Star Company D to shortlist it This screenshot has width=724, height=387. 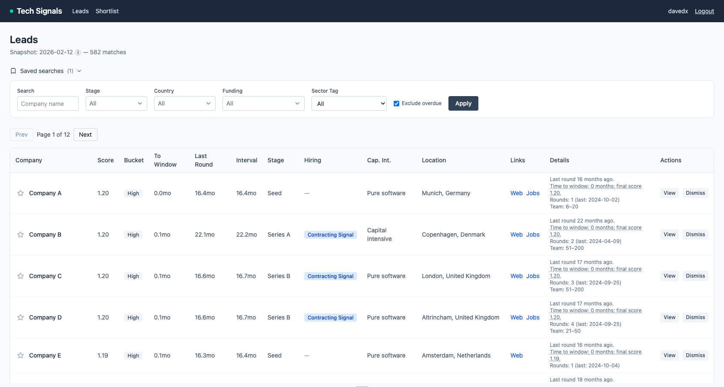(21, 317)
